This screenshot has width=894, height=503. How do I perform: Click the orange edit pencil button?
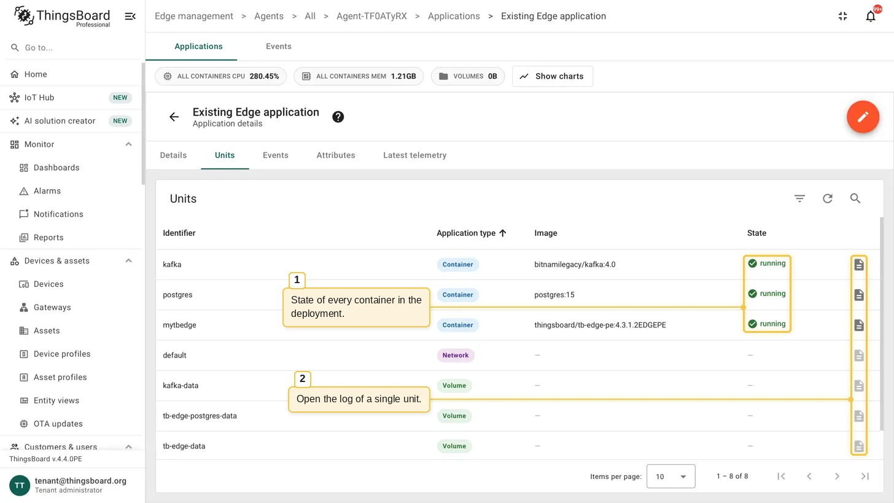[863, 117]
